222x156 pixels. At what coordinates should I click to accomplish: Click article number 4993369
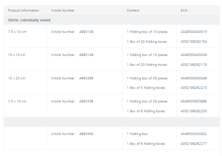(x=86, y=78)
